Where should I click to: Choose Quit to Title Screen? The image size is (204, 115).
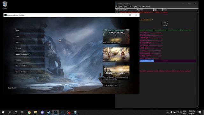coord(29,66)
